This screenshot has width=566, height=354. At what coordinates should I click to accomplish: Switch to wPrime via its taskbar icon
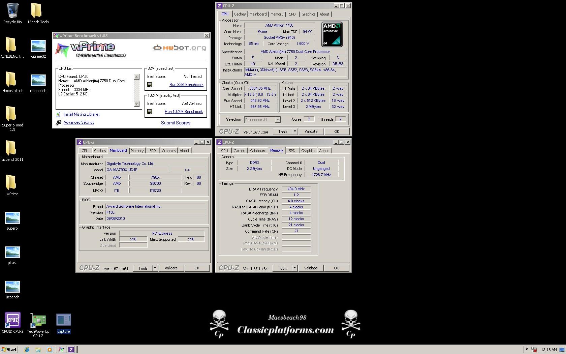click(61, 350)
